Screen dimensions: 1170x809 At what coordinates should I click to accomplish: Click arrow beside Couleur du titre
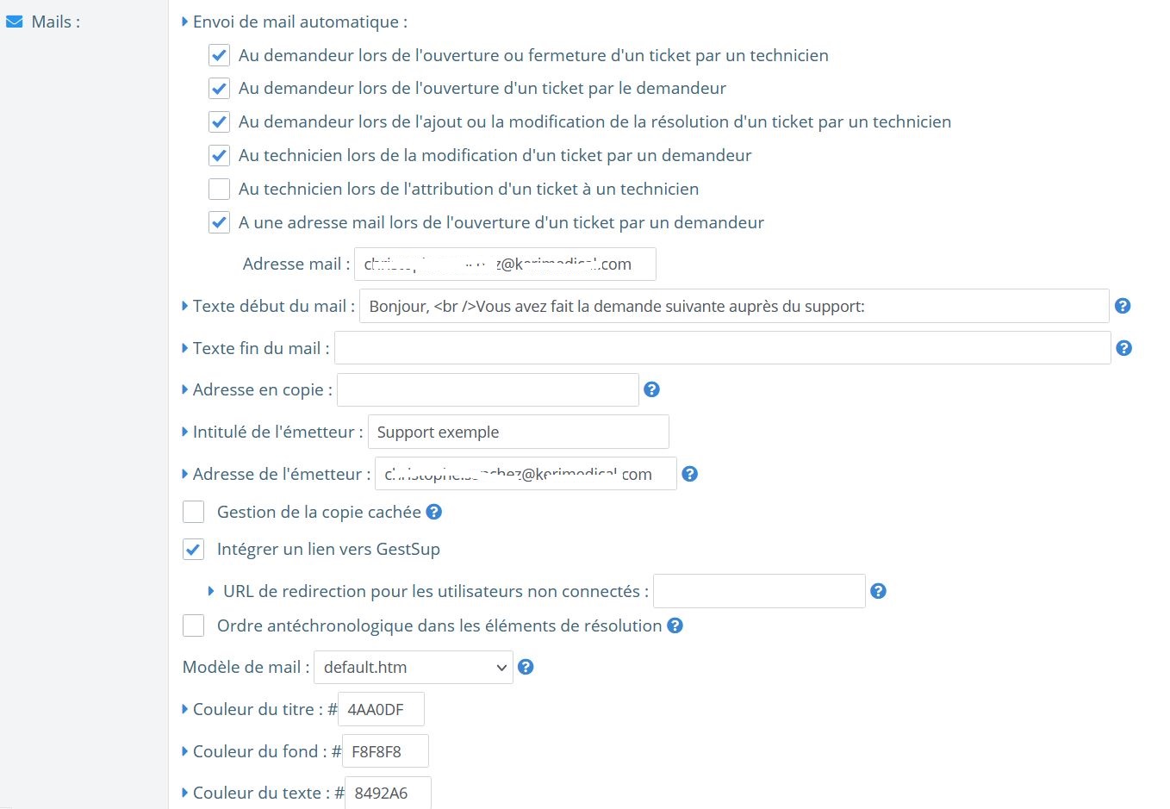(x=185, y=709)
